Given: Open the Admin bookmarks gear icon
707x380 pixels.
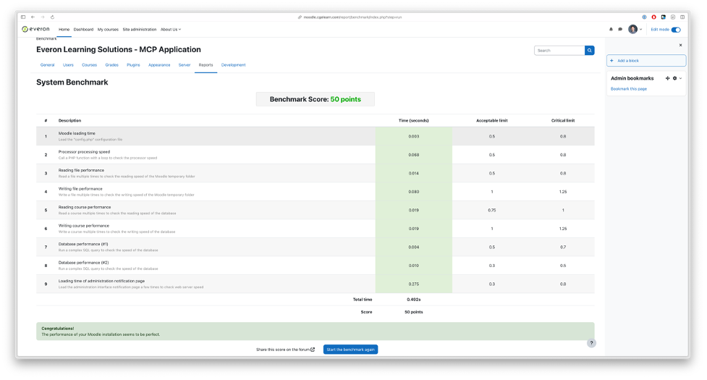Looking at the screenshot, I should click(x=674, y=78).
